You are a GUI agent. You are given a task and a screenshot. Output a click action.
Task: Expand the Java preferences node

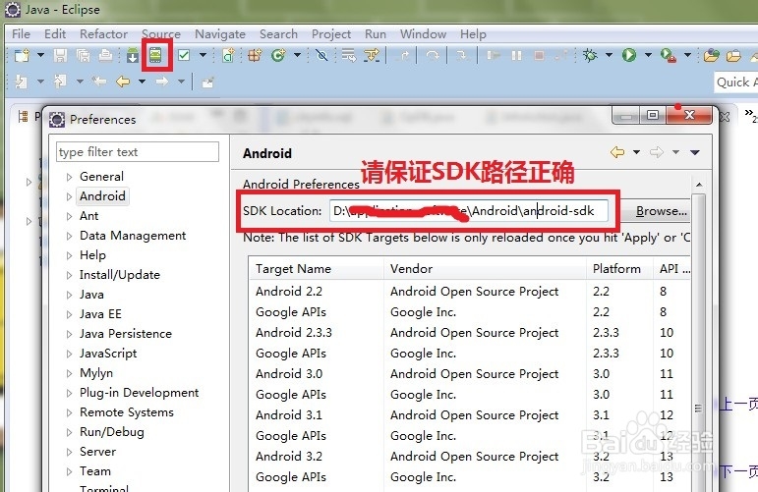click(x=69, y=295)
